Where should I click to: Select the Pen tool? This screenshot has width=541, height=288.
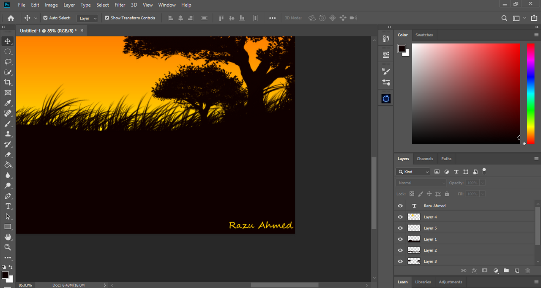pyautogui.click(x=8, y=196)
